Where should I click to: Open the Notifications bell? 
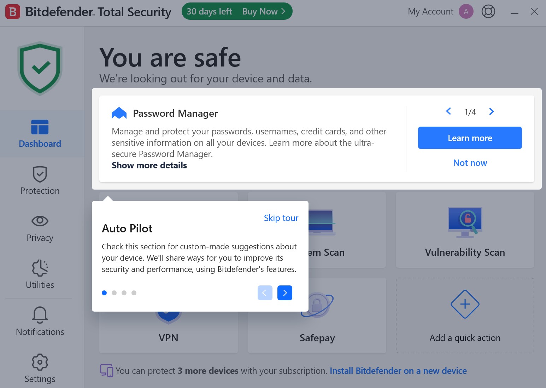(x=40, y=315)
